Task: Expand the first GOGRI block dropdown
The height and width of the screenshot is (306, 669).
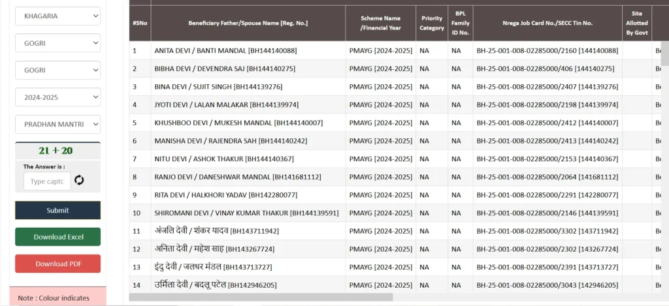Action: click(x=57, y=43)
